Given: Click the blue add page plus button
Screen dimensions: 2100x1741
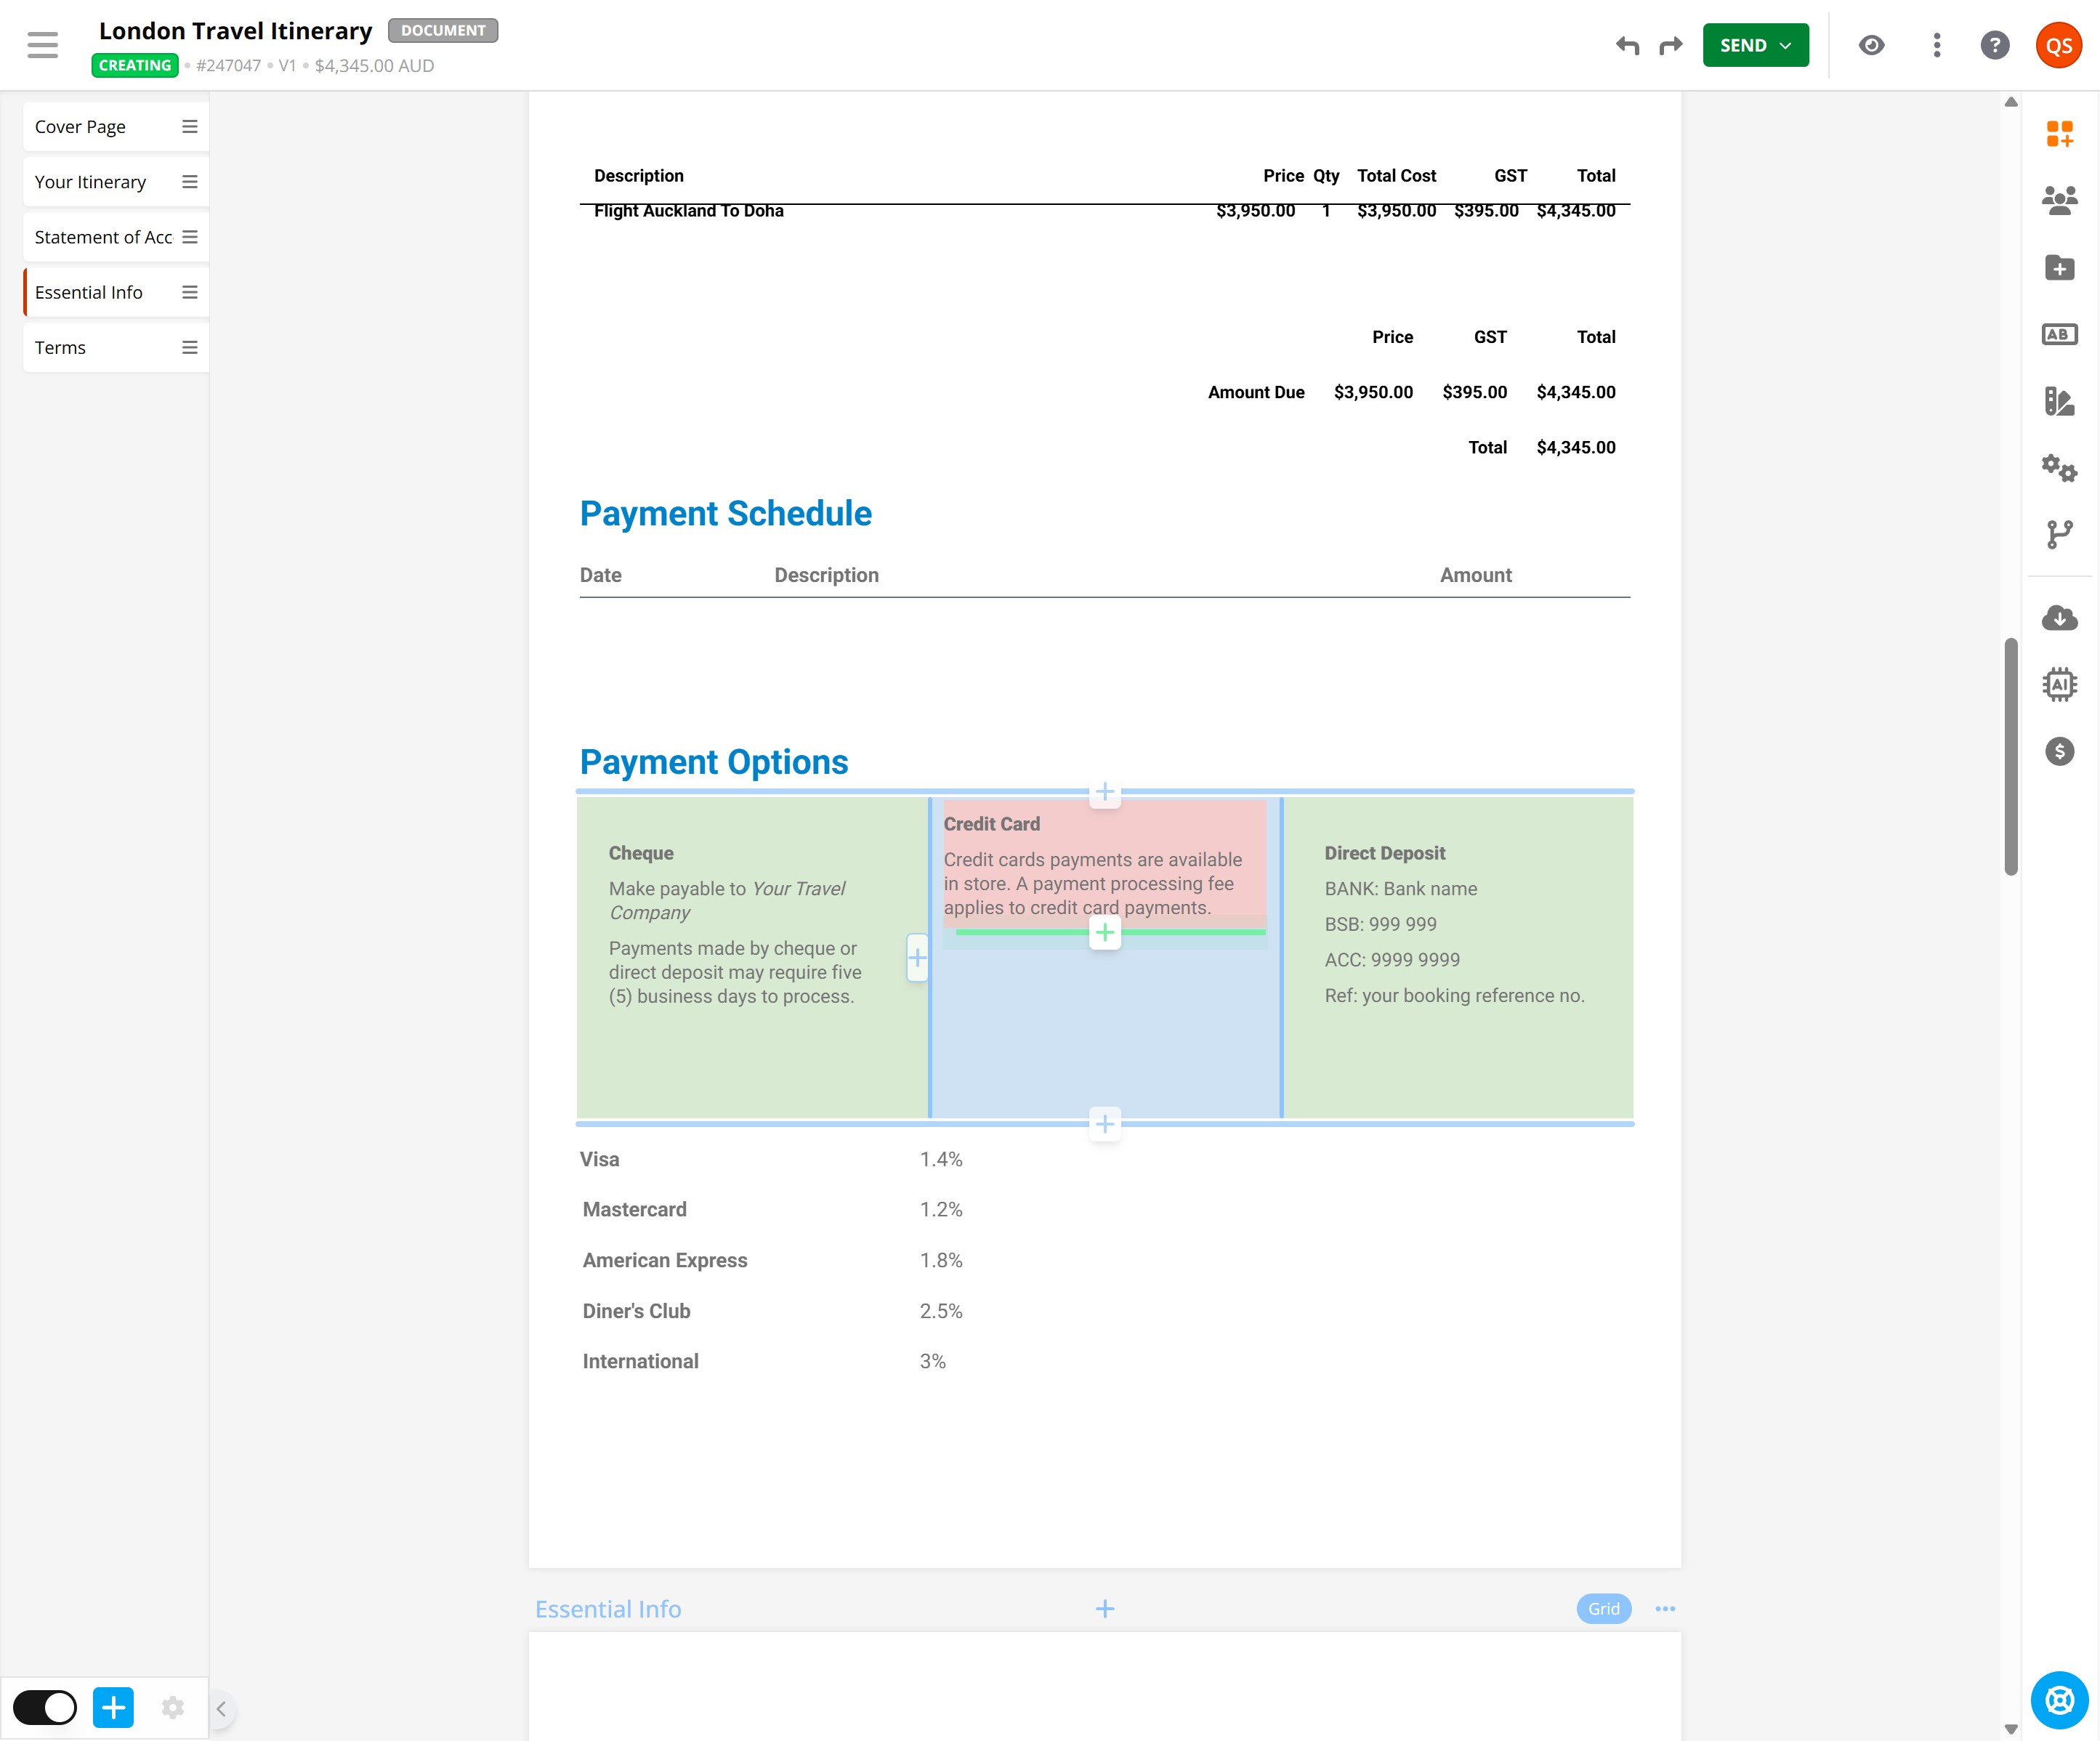Looking at the screenshot, I should click(113, 1707).
